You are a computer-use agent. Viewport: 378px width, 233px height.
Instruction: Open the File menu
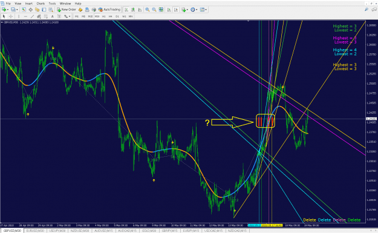tap(8, 4)
